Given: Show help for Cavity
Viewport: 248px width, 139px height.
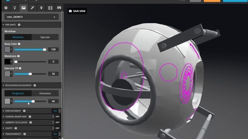Looking at the screenshot, I should [x=16, y=128].
